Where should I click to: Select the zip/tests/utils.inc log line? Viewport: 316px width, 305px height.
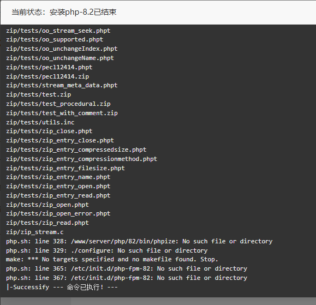[40, 122]
